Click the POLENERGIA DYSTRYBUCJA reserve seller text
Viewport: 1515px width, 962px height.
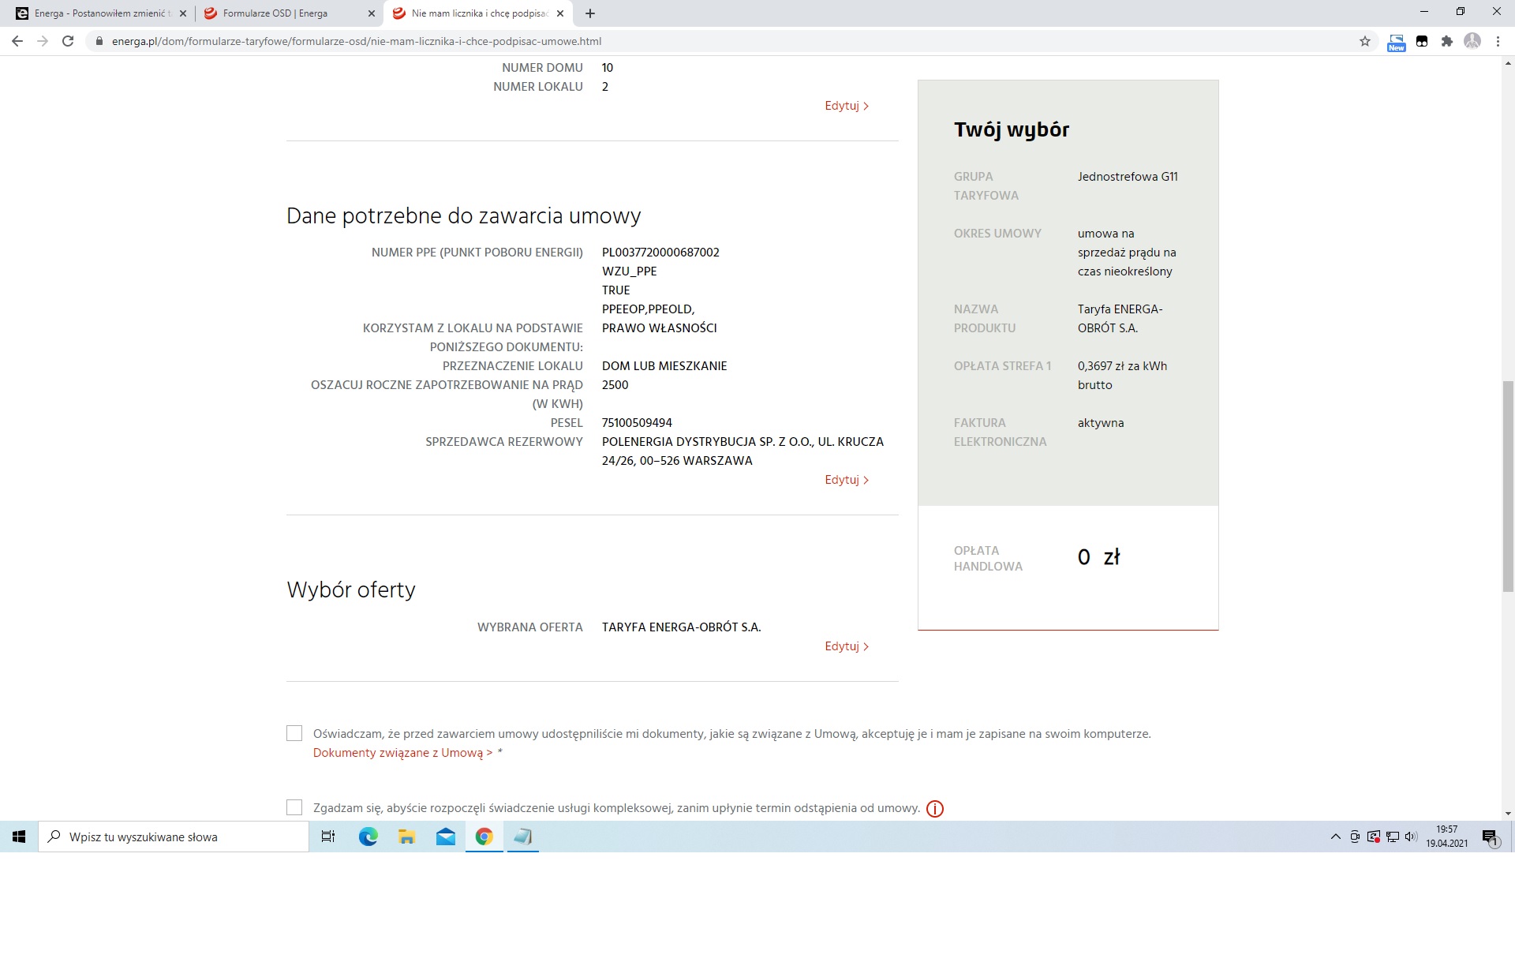(743, 451)
